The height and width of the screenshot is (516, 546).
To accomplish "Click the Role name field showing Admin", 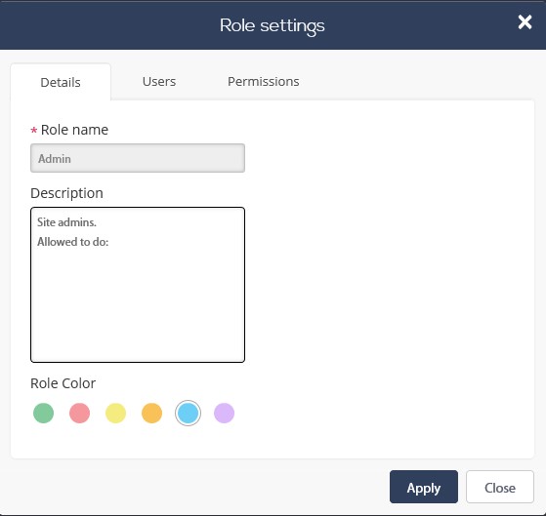I will tap(138, 158).
